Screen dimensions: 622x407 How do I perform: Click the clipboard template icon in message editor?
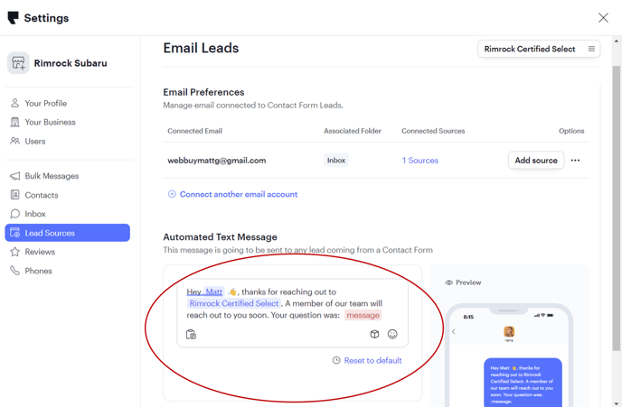191,335
